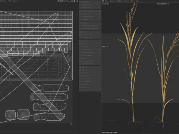Open Set UVW from Projection options gear
The width and height of the screenshot is (179, 134).
(x=100, y=11)
